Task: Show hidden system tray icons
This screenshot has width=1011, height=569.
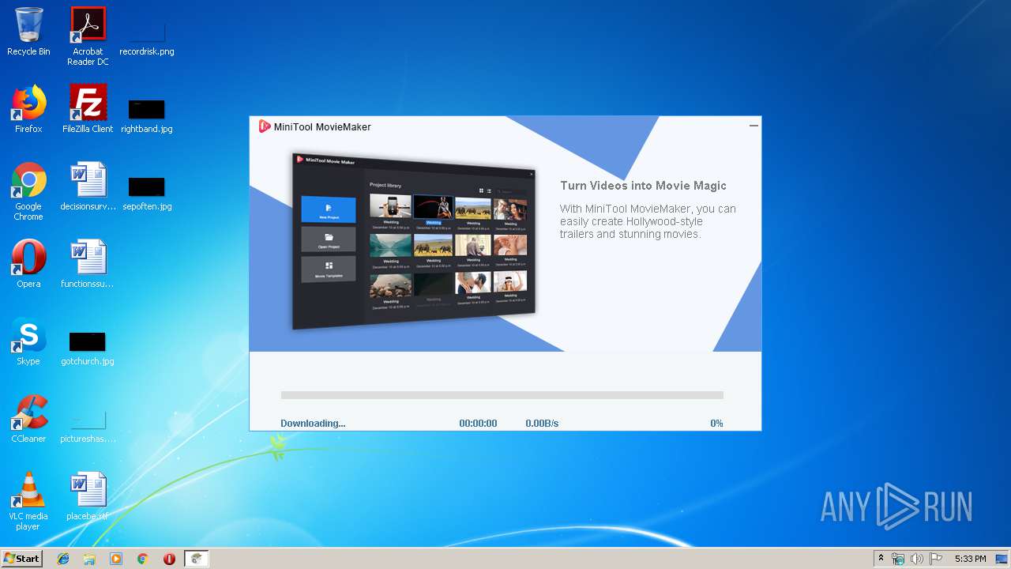Action: click(881, 559)
